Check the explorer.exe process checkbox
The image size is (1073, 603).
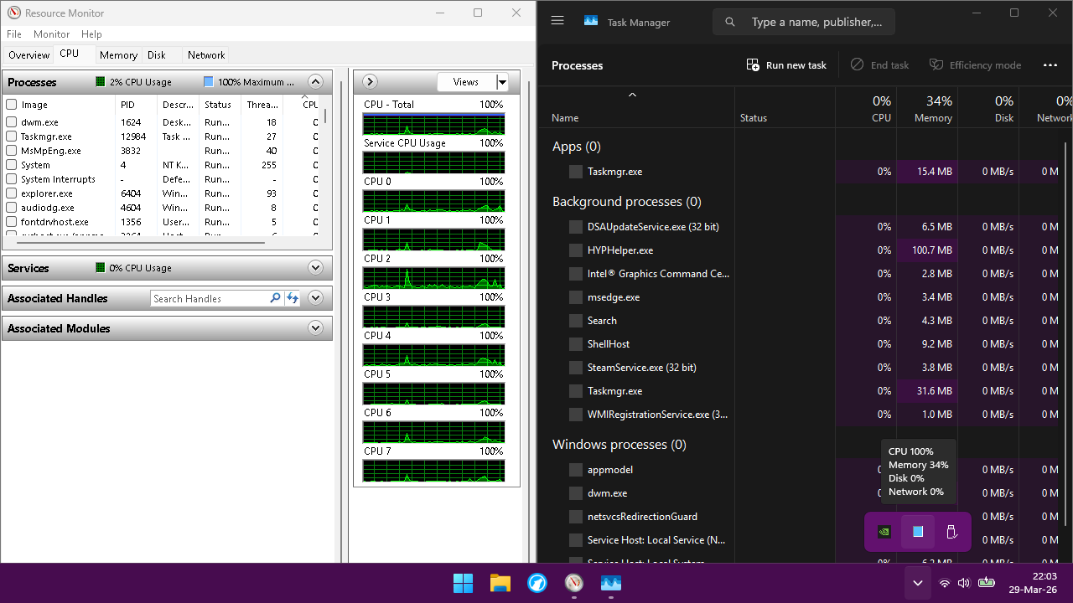[12, 193]
